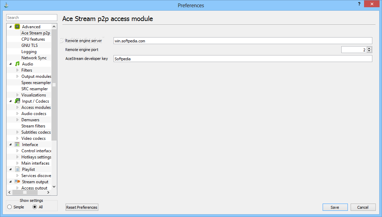This screenshot has height=217, width=382.
Task: Open Speex resampler settings
Action: click(36, 82)
